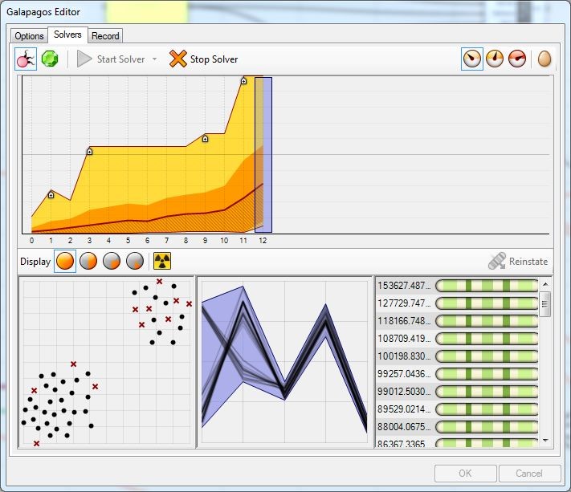Select the genome with fitness 89529.0214
The height and width of the screenshot is (492, 571).
click(457, 409)
